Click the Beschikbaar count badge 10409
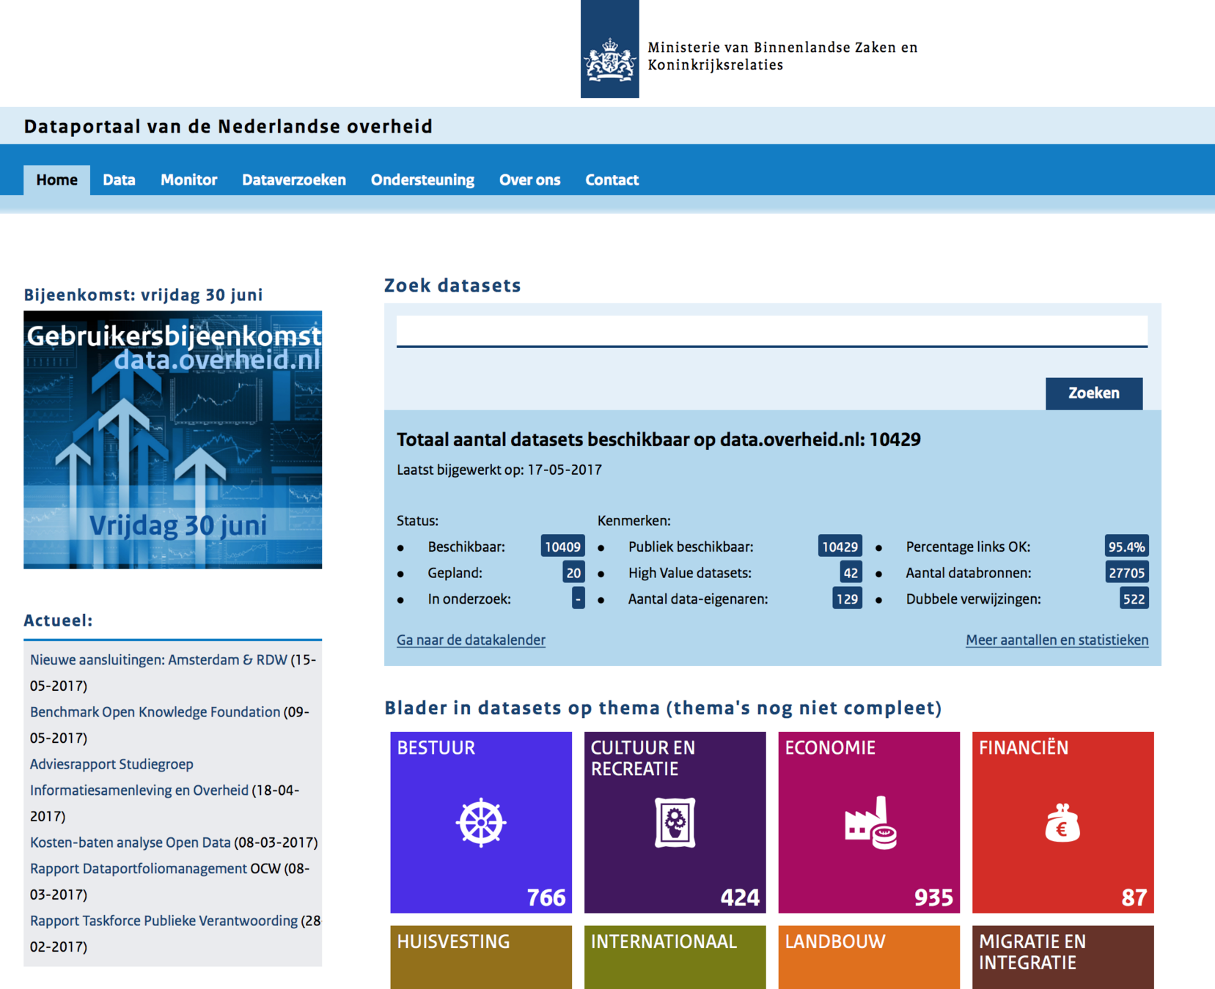This screenshot has height=989, width=1215. (x=562, y=547)
